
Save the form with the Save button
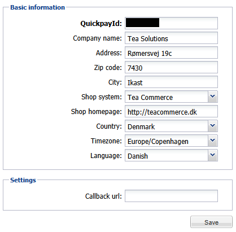(x=211, y=222)
